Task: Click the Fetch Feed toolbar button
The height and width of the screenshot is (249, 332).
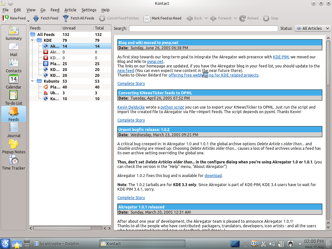Action: click(45, 18)
